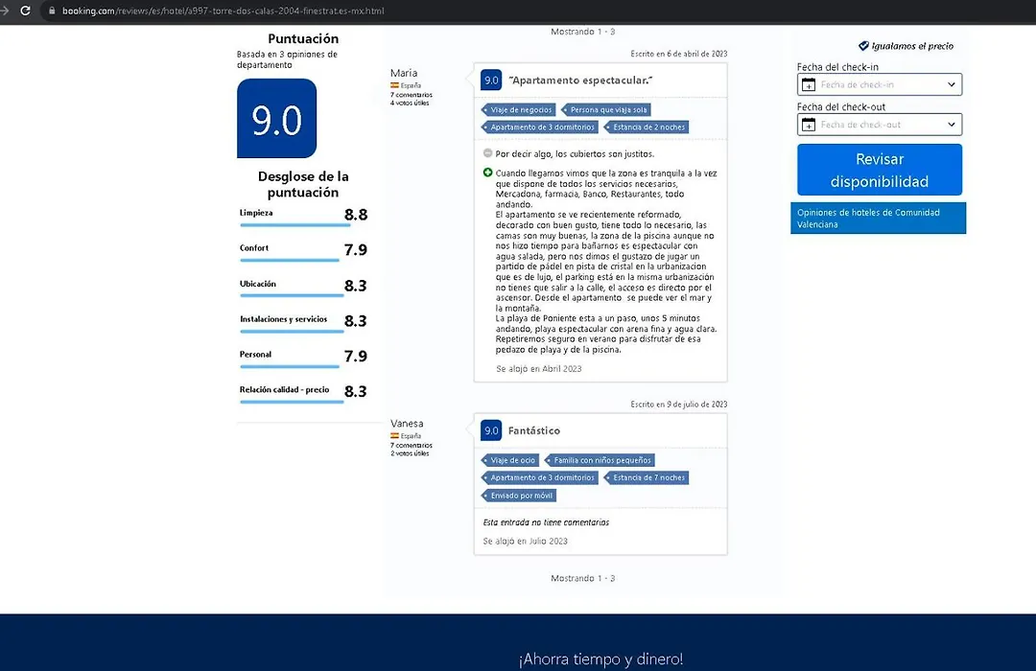Click "Esta entrada no tiene comentarios" text
The height and width of the screenshot is (671, 1036).
(x=546, y=522)
